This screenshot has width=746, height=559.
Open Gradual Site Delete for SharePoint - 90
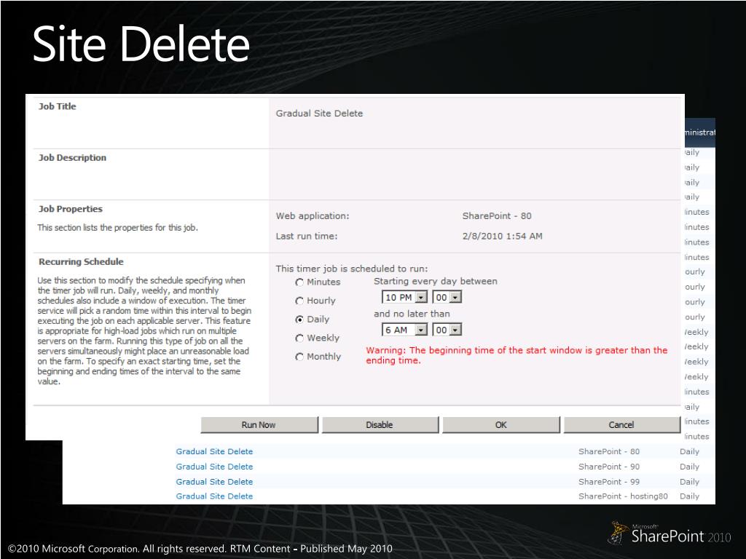(x=215, y=467)
